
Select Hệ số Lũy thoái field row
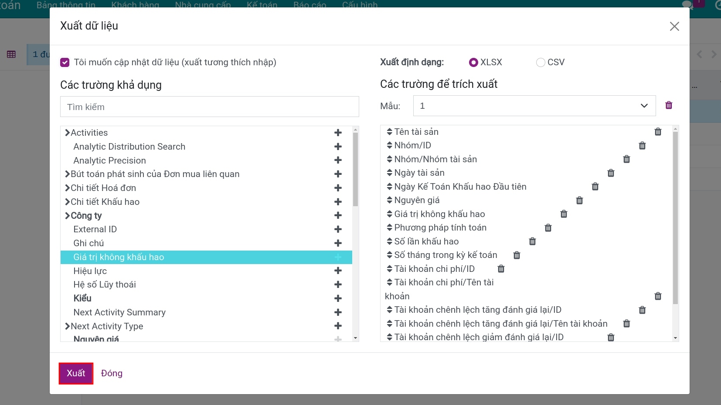point(206,285)
